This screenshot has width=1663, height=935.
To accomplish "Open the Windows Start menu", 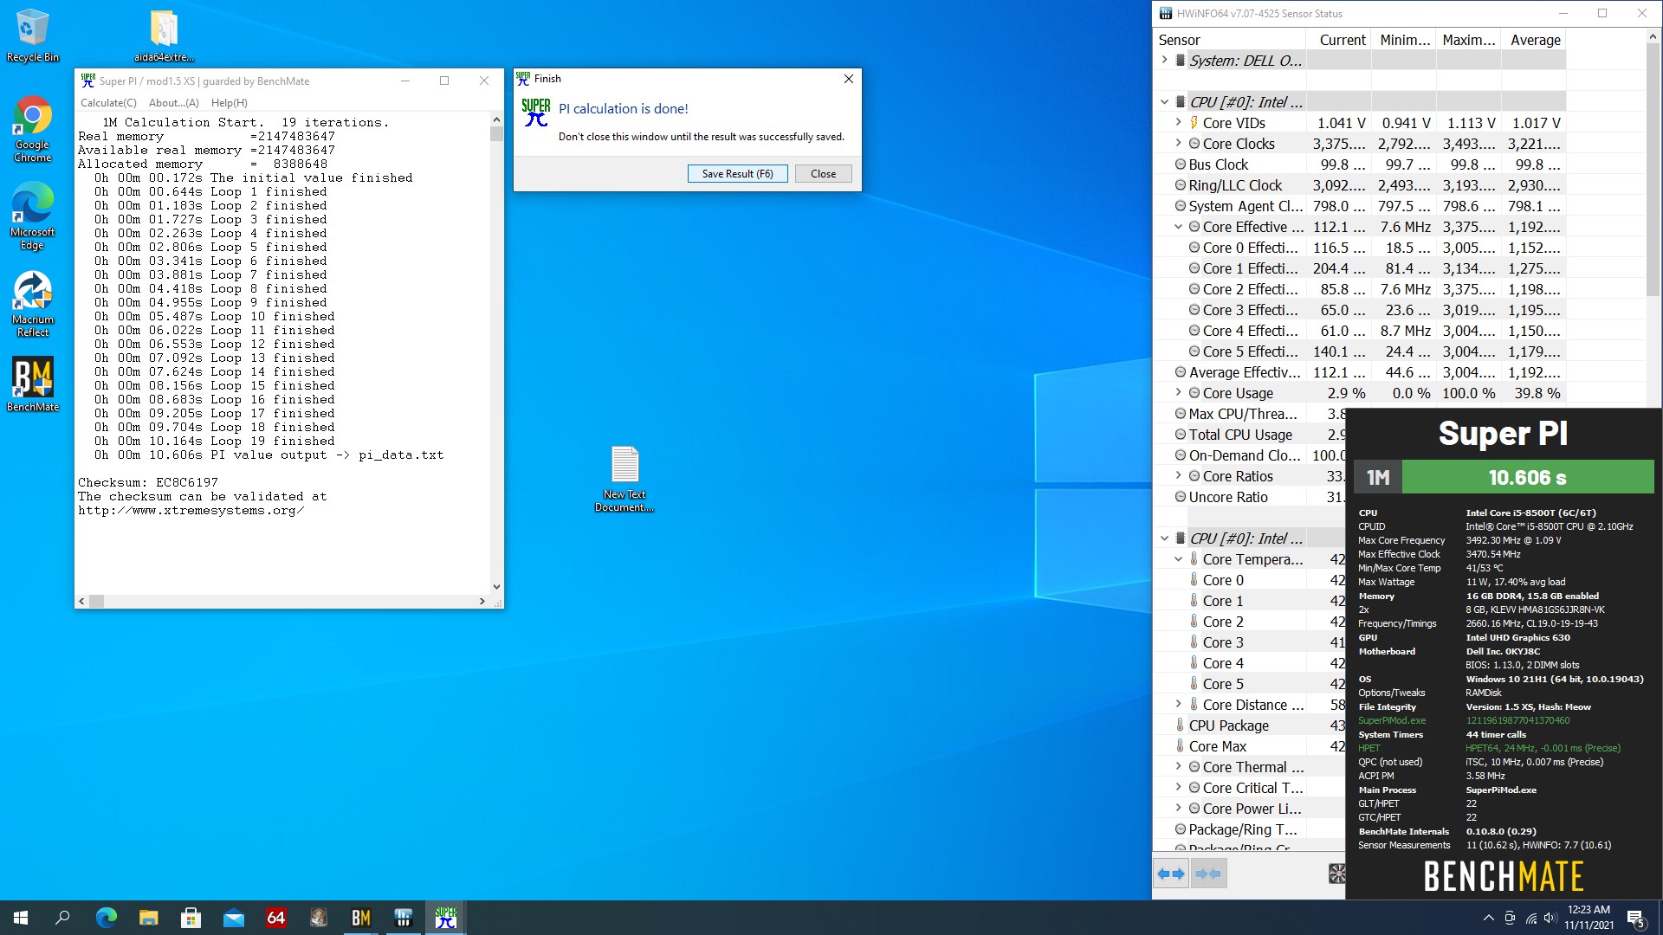I will coord(21,918).
